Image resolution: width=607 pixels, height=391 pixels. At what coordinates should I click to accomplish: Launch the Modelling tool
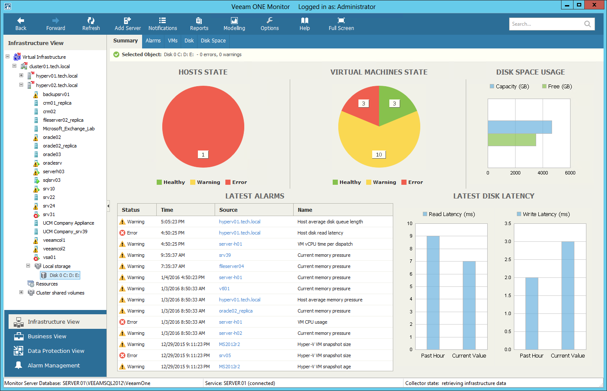point(234,24)
